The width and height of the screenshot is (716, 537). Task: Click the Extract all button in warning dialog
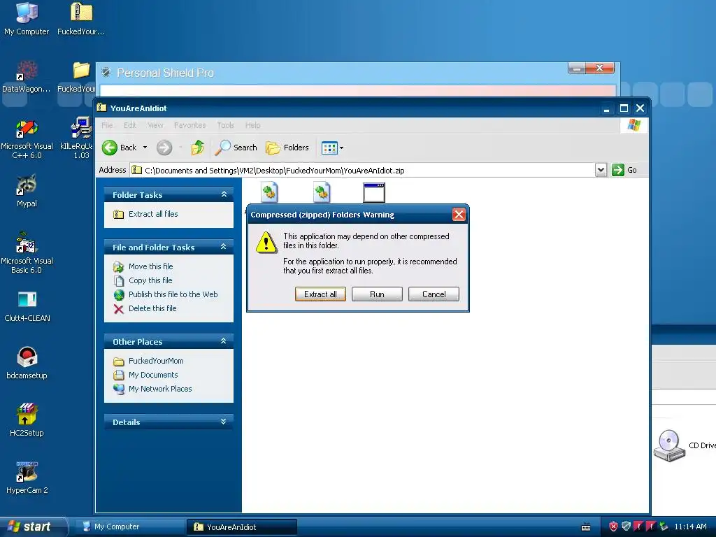click(320, 294)
